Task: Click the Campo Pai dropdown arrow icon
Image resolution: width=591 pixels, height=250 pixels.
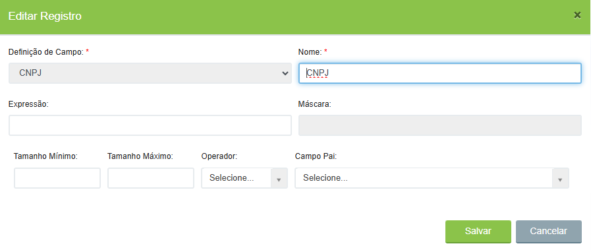Action: 560,178
